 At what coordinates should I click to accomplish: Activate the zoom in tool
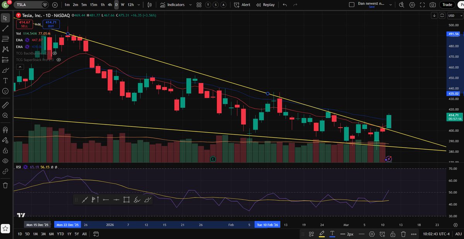click(x=5, y=115)
